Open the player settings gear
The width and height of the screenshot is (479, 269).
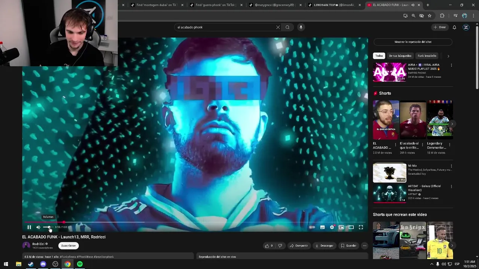332,227
